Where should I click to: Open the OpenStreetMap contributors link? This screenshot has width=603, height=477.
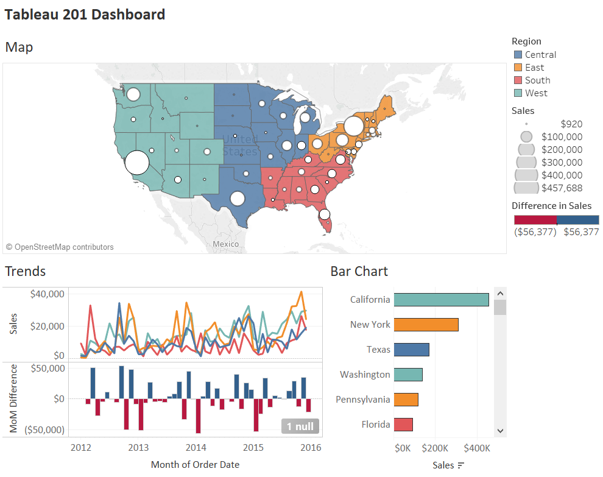[x=59, y=247]
